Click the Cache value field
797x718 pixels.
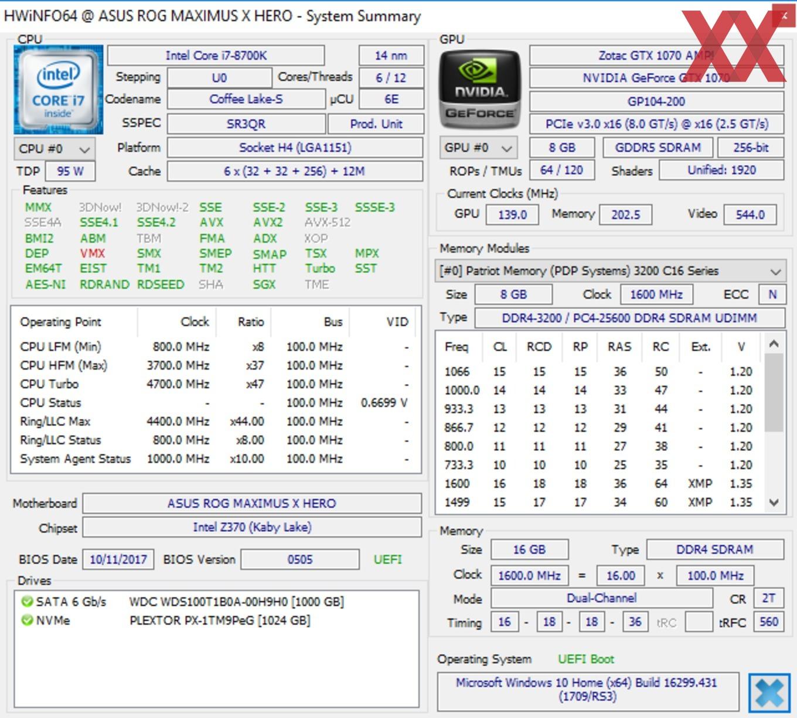[x=295, y=172]
